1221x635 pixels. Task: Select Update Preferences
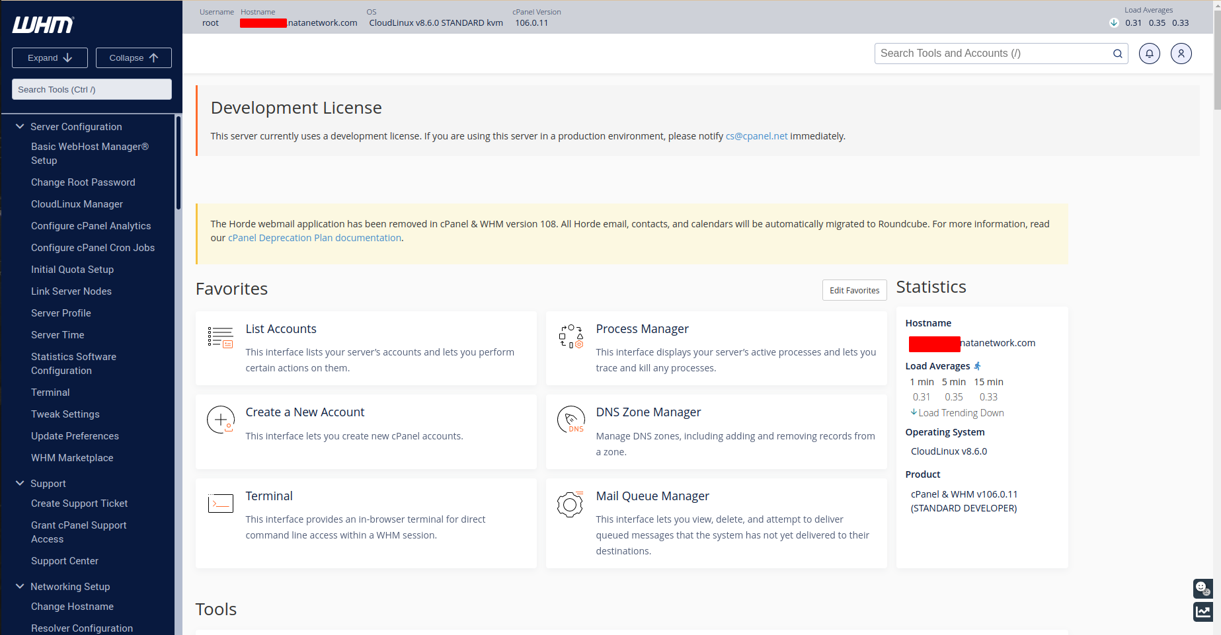tap(75, 436)
